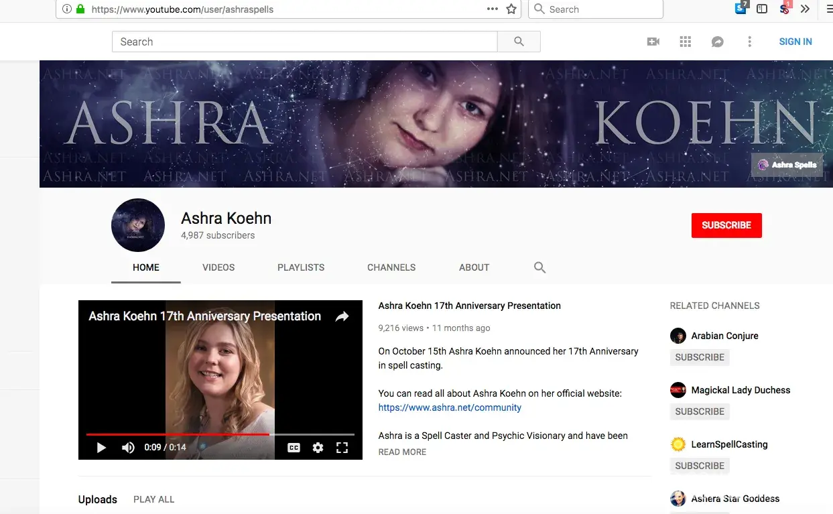This screenshot has width=833, height=514.
Task: Subscribe to Ashra Koehn channel
Action: (x=726, y=225)
